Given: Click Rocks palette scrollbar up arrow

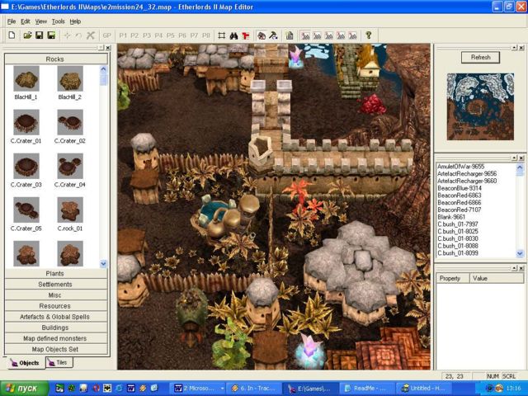Looking at the screenshot, I should 103,69.
